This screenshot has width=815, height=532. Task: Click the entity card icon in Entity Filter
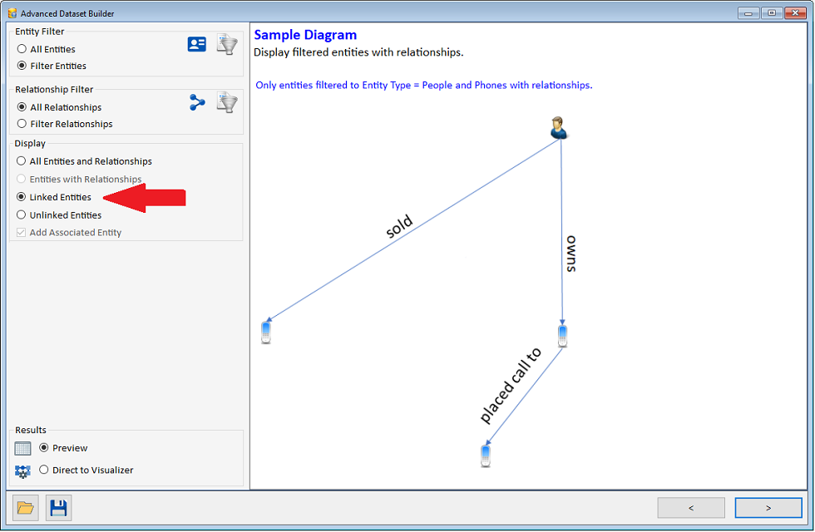pyautogui.click(x=196, y=43)
